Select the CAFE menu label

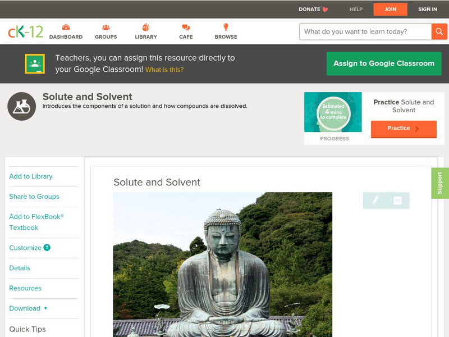coord(186,37)
